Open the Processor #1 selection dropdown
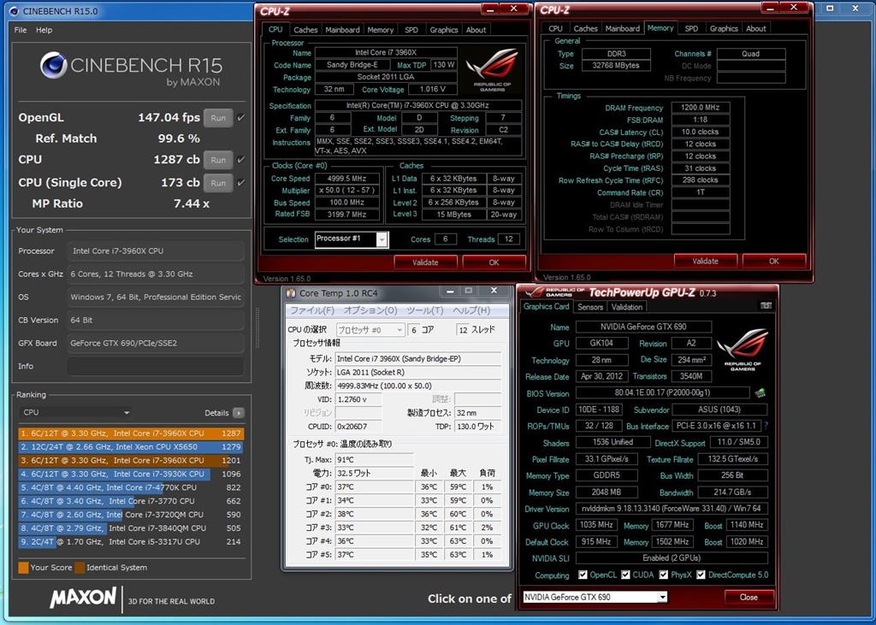 coord(382,239)
